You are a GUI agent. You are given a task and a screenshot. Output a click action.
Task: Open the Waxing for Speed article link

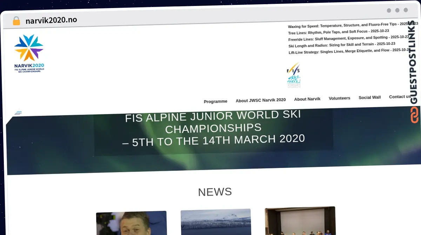click(351, 25)
